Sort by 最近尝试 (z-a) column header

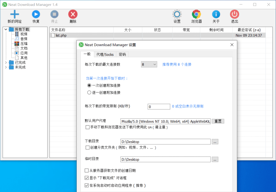point(249,30)
